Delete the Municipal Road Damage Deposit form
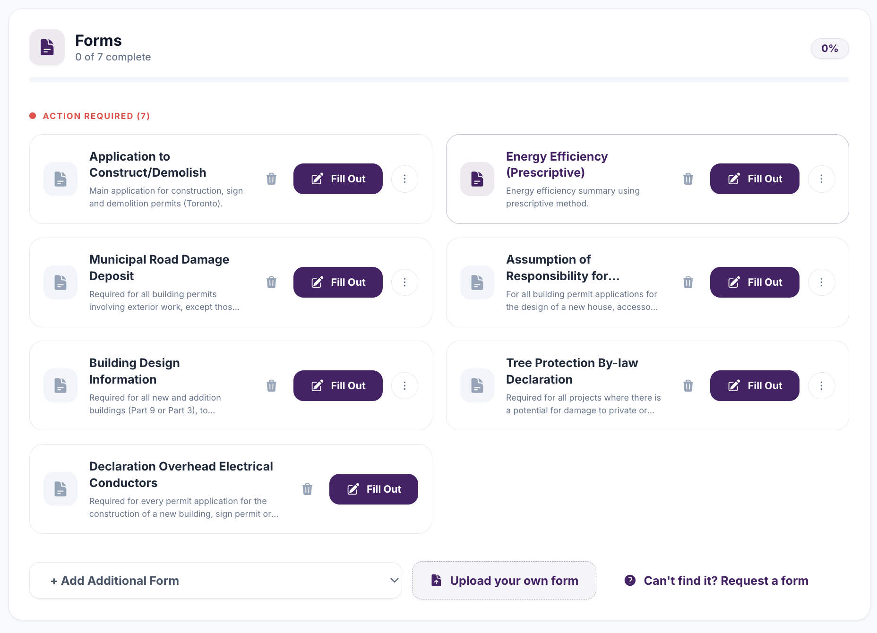This screenshot has width=877, height=633. pos(271,282)
